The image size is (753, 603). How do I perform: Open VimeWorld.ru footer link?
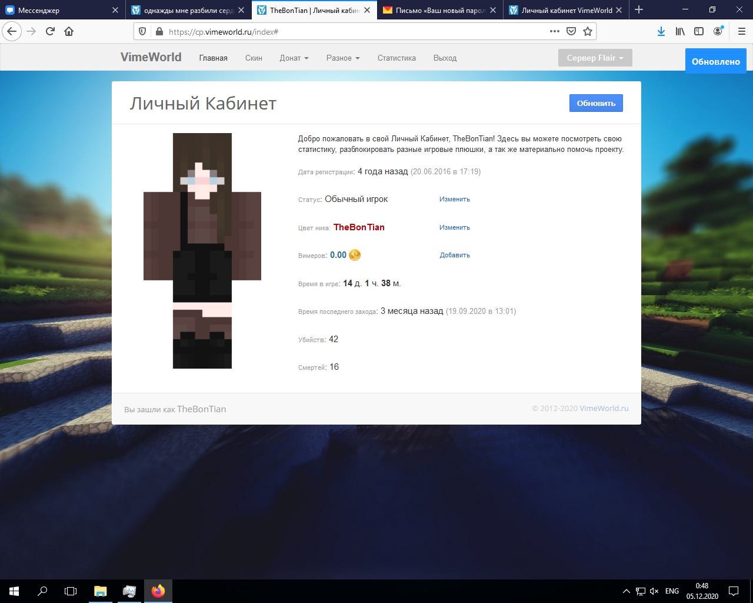coord(604,409)
